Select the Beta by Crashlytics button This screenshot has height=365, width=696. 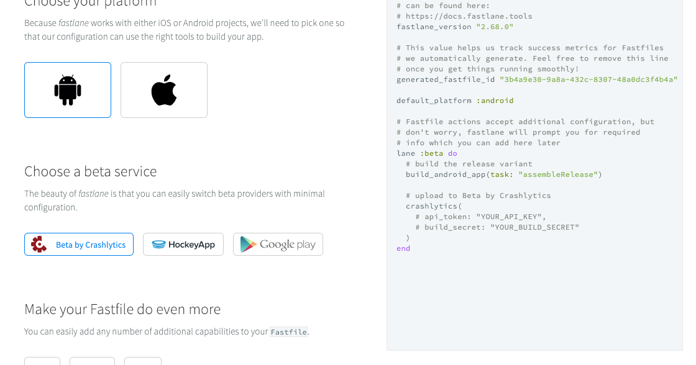tap(78, 244)
